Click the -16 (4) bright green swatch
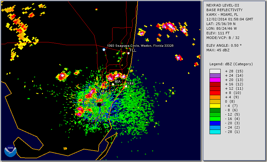Image resolution: width=267 pixels, height=162 pixels. pos(215,119)
